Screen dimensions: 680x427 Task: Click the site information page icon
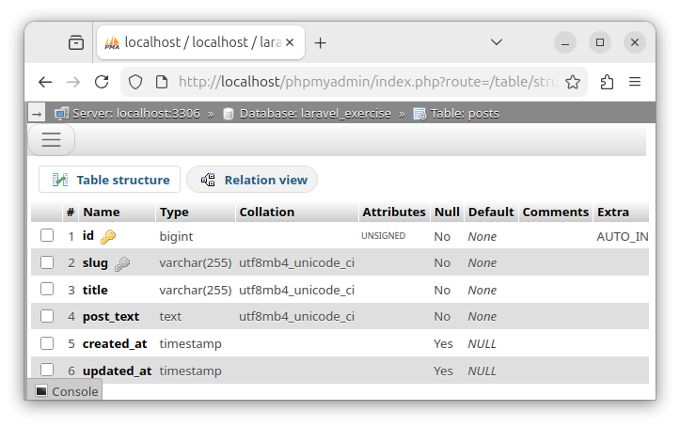(162, 82)
